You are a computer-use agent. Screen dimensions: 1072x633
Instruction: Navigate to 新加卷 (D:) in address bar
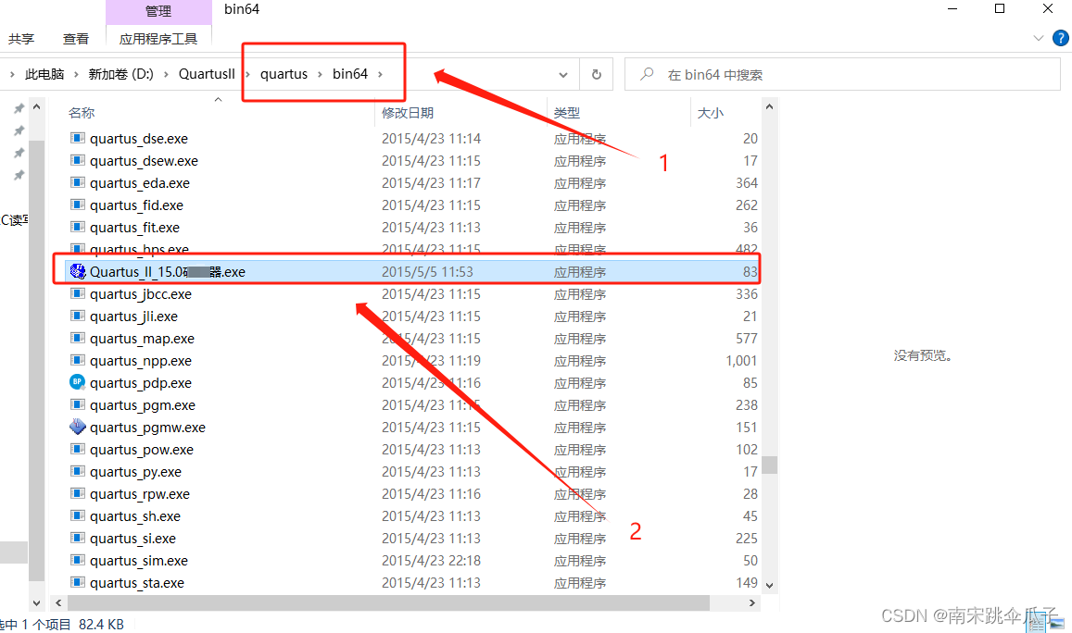121,74
